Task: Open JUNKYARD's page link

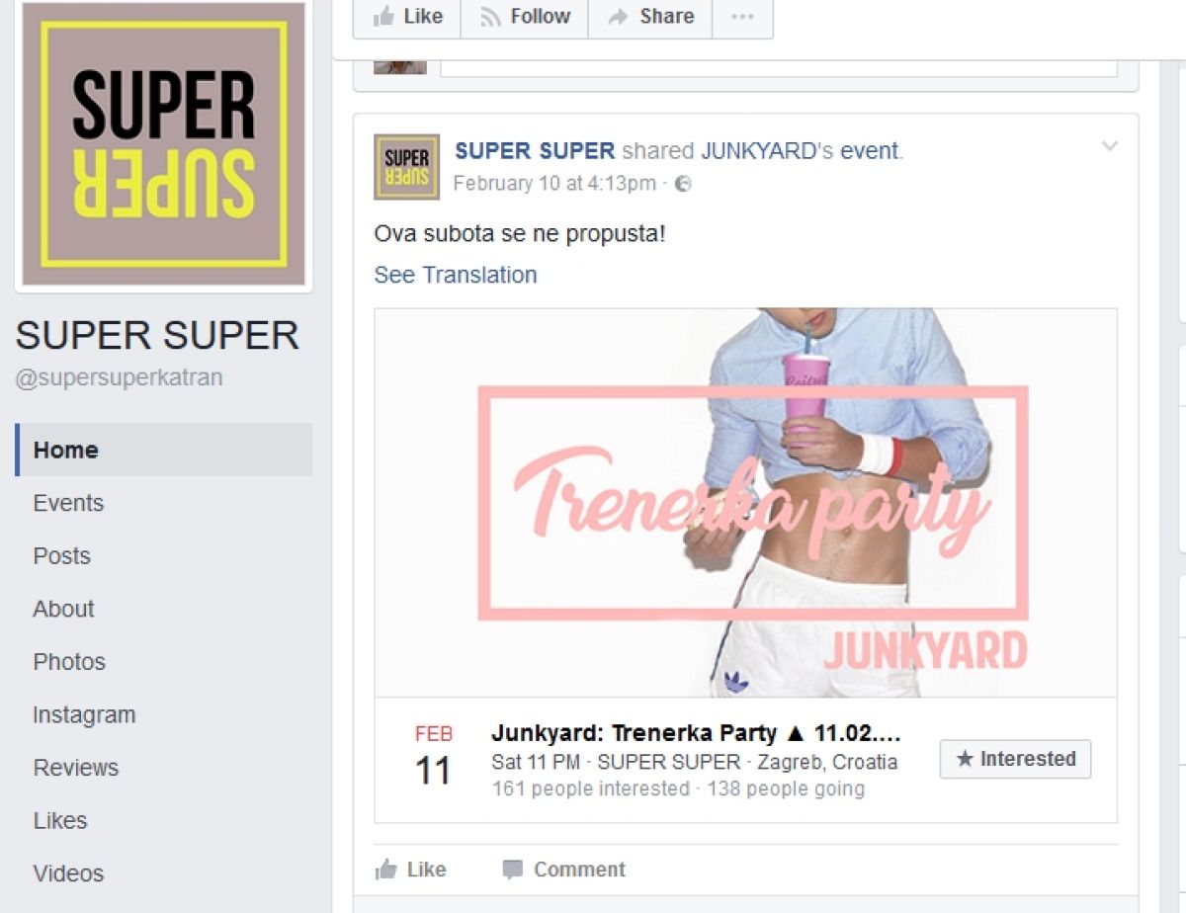Action: coord(760,151)
